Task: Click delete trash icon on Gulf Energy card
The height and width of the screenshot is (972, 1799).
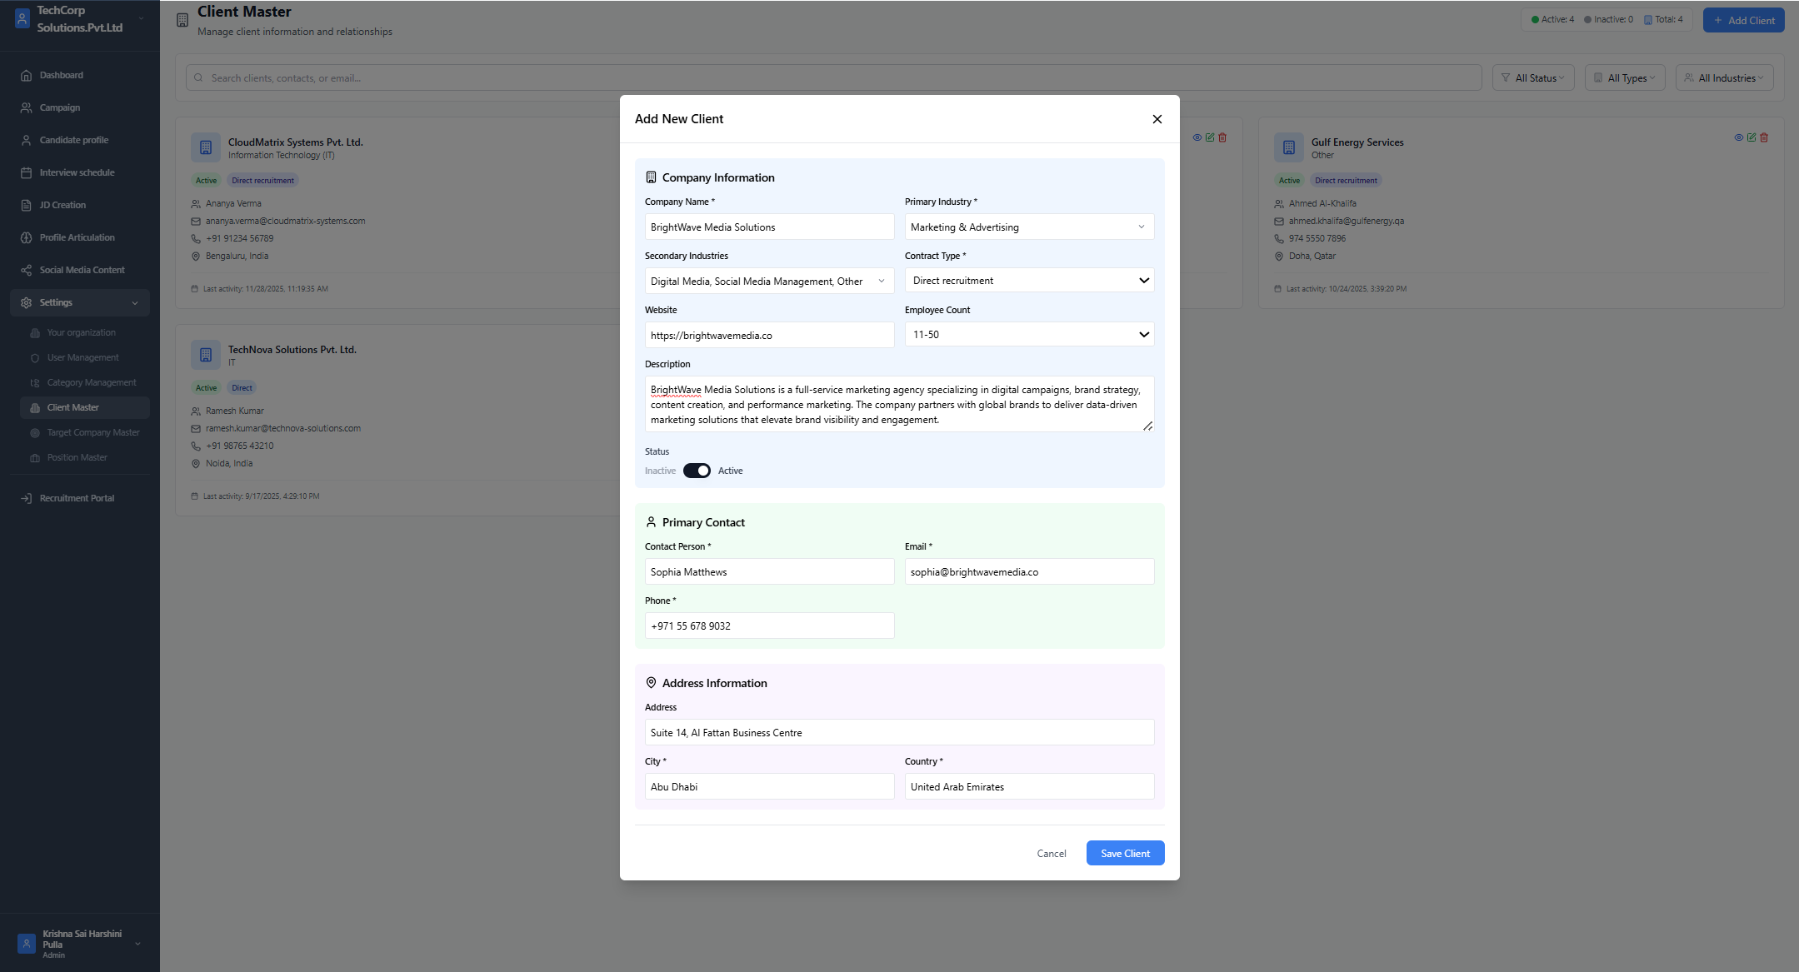Action: click(x=1763, y=137)
